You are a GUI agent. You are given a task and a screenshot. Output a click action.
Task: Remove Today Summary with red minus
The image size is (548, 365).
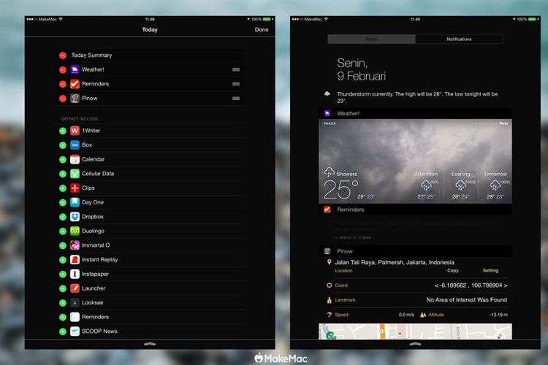[x=63, y=55]
